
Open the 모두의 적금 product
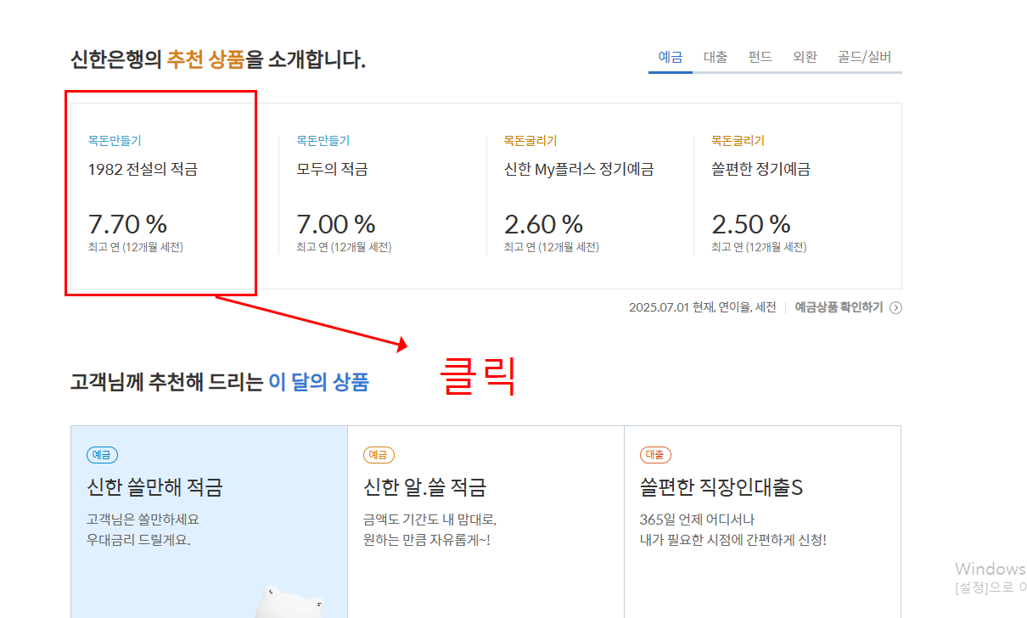(332, 170)
